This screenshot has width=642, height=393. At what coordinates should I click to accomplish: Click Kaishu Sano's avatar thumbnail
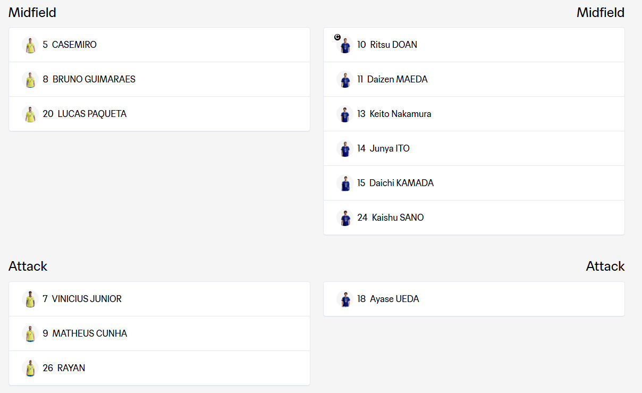click(345, 218)
